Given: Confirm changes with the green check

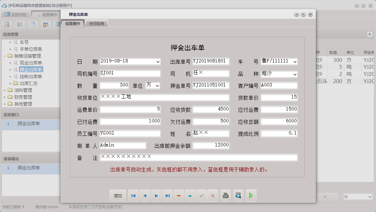Looking at the screenshot, I should [201, 195].
